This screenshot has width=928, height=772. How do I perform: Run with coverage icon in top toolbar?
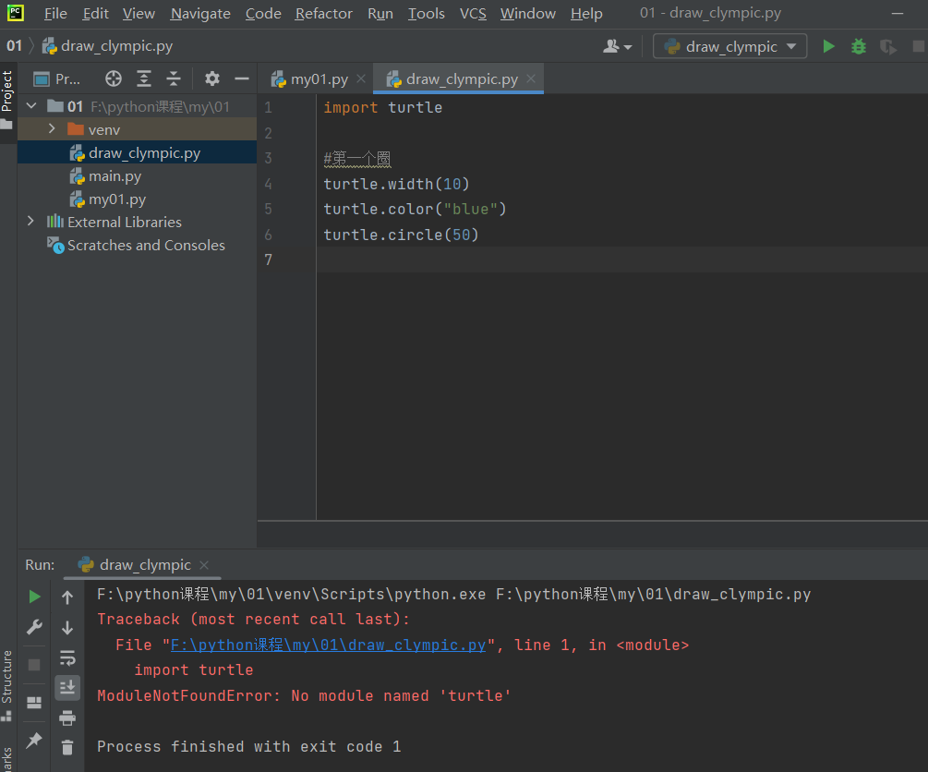pos(887,46)
